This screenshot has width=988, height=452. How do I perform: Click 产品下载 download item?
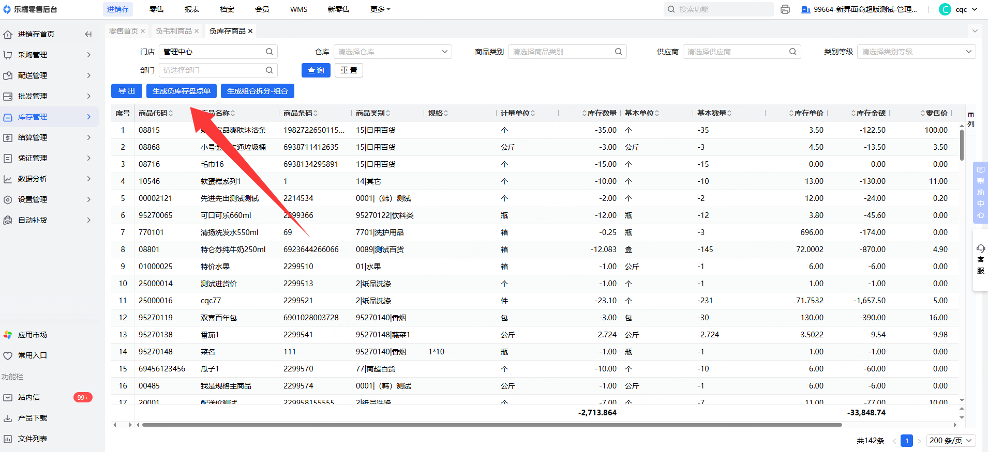click(x=32, y=418)
